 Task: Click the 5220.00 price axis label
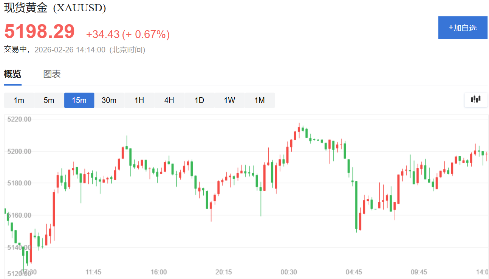click(x=19, y=119)
